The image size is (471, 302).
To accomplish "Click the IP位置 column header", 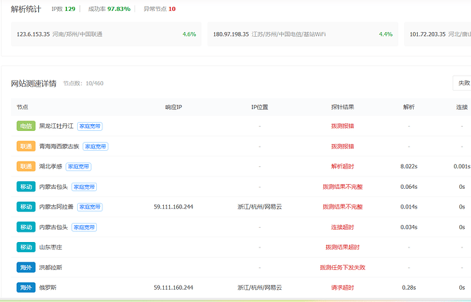I will (259, 107).
